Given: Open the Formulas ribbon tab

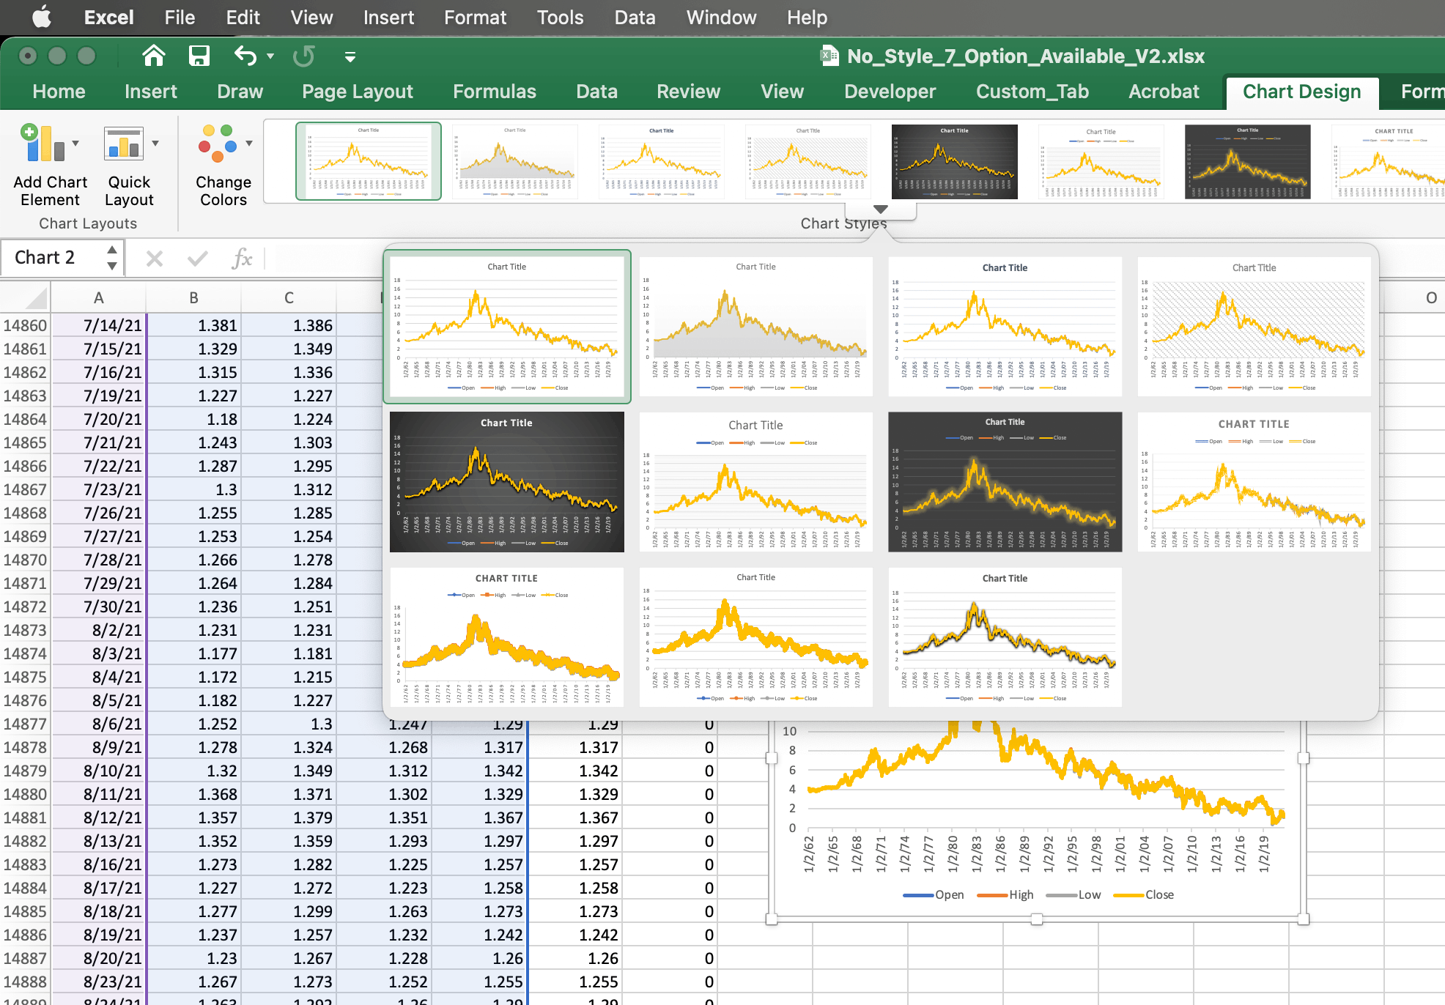Looking at the screenshot, I should pyautogui.click(x=494, y=92).
